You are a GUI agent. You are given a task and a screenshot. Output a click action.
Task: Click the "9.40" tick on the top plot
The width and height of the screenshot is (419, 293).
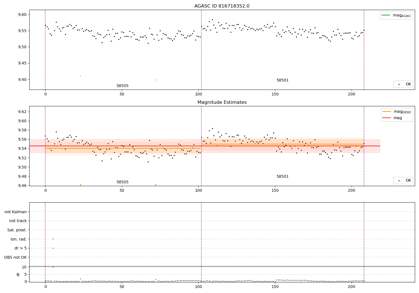pos(22,80)
